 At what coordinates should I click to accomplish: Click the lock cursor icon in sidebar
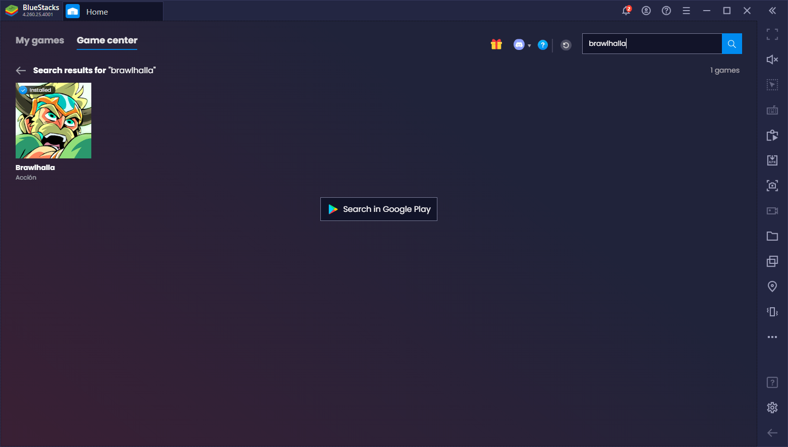tap(772, 85)
